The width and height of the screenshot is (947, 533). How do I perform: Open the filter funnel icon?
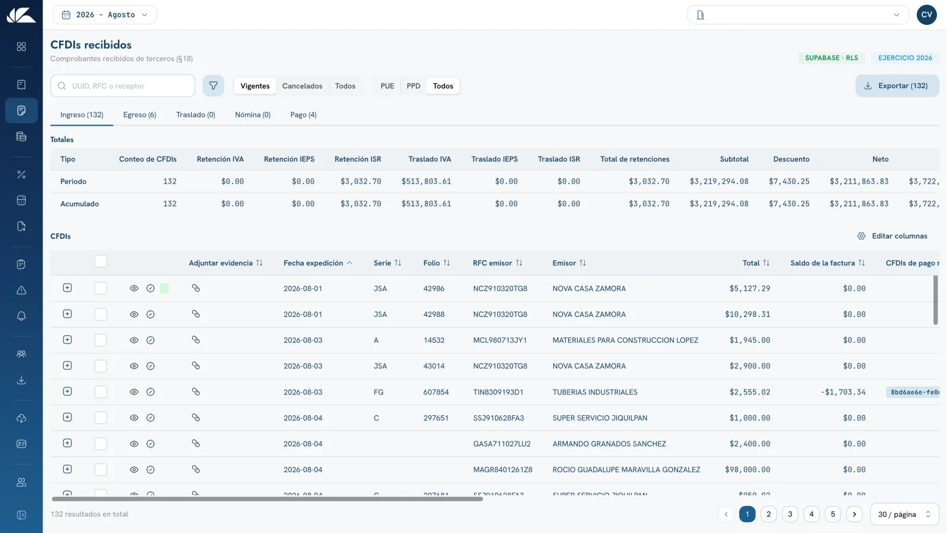pos(213,86)
